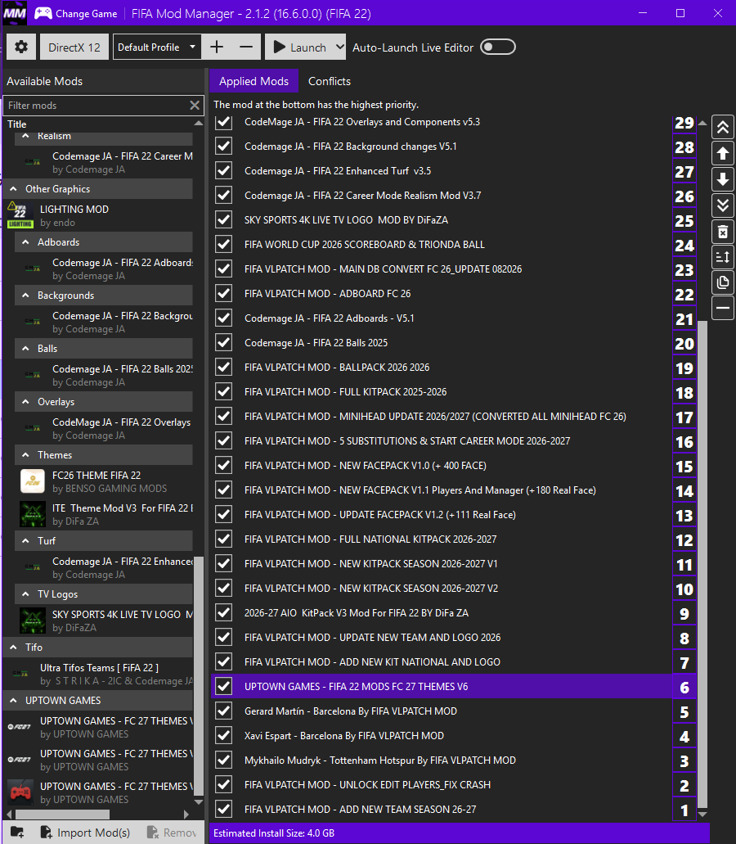Toggle Auto-Launch Live Editor switch
The height and width of the screenshot is (844, 736).
(x=498, y=47)
